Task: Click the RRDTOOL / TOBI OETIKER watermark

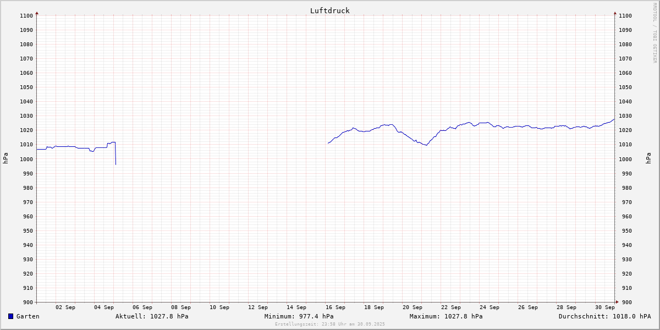Action: (x=654, y=33)
